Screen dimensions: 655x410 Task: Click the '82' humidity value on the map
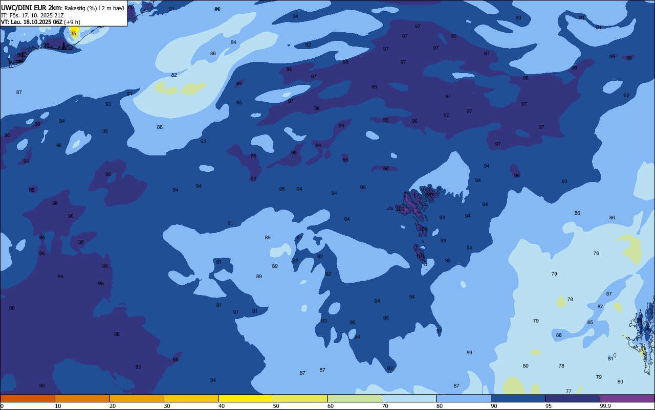point(174,75)
